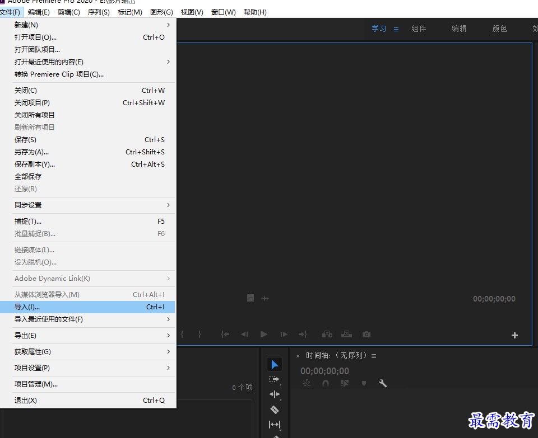Expand 打开最近使用的内容(E) submenu
The height and width of the screenshot is (438, 538).
(x=87, y=62)
